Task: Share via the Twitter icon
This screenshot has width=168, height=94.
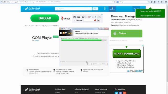Action: pos(116,93)
